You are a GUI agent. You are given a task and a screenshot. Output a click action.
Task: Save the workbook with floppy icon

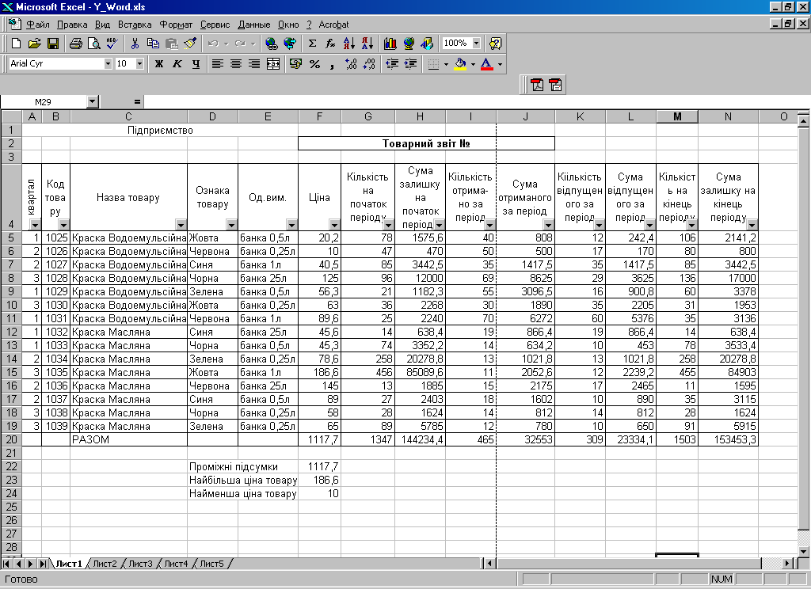pyautogui.click(x=53, y=44)
